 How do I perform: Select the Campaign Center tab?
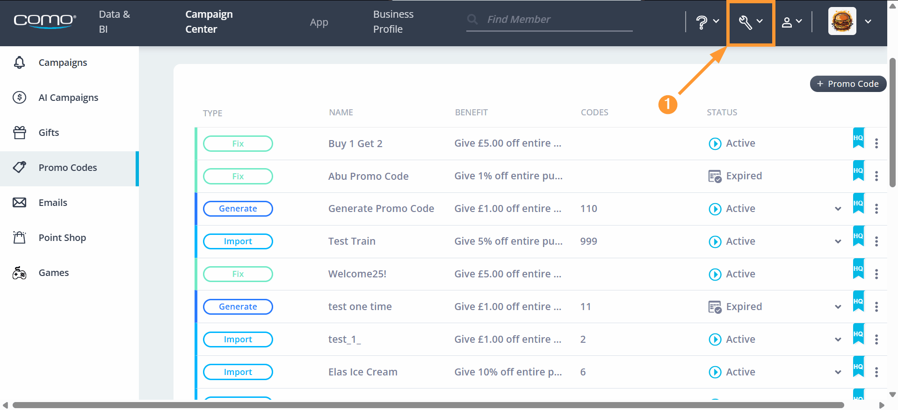coord(209,21)
